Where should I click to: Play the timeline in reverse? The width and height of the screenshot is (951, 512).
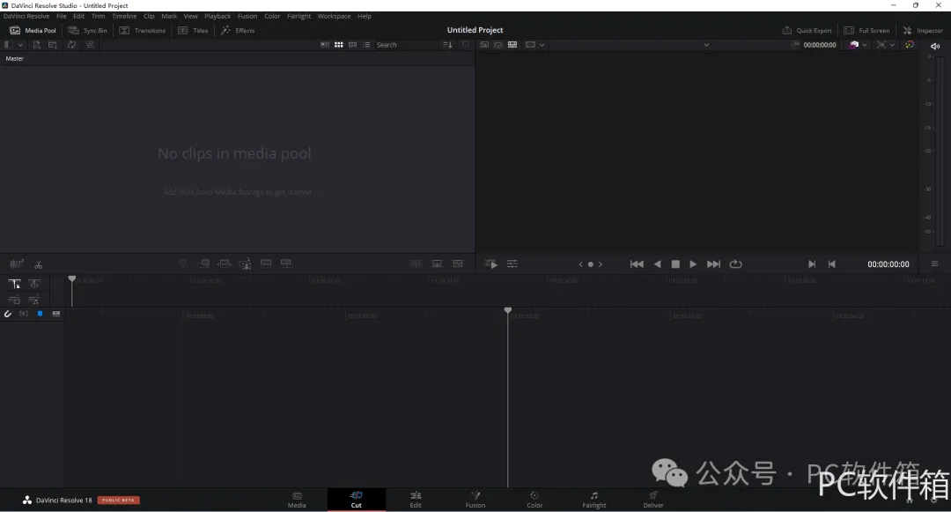tap(657, 263)
